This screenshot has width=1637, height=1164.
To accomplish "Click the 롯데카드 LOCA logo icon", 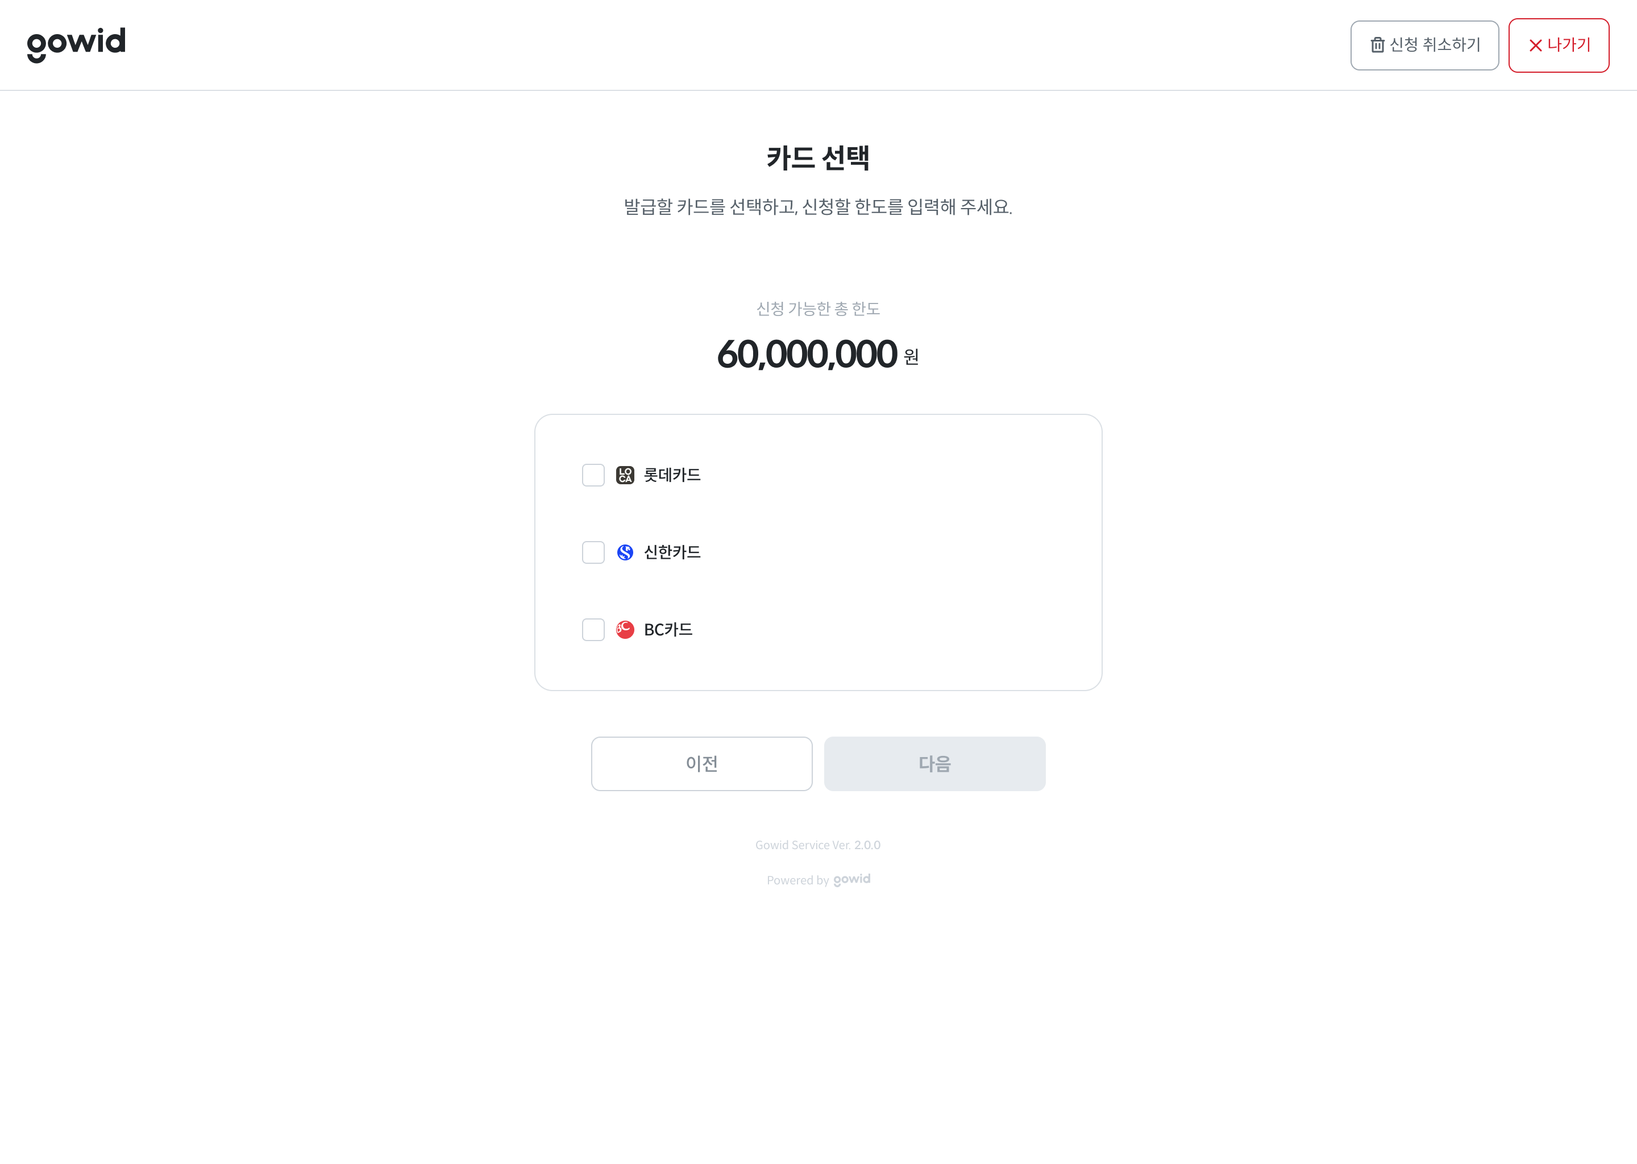I will tap(625, 475).
